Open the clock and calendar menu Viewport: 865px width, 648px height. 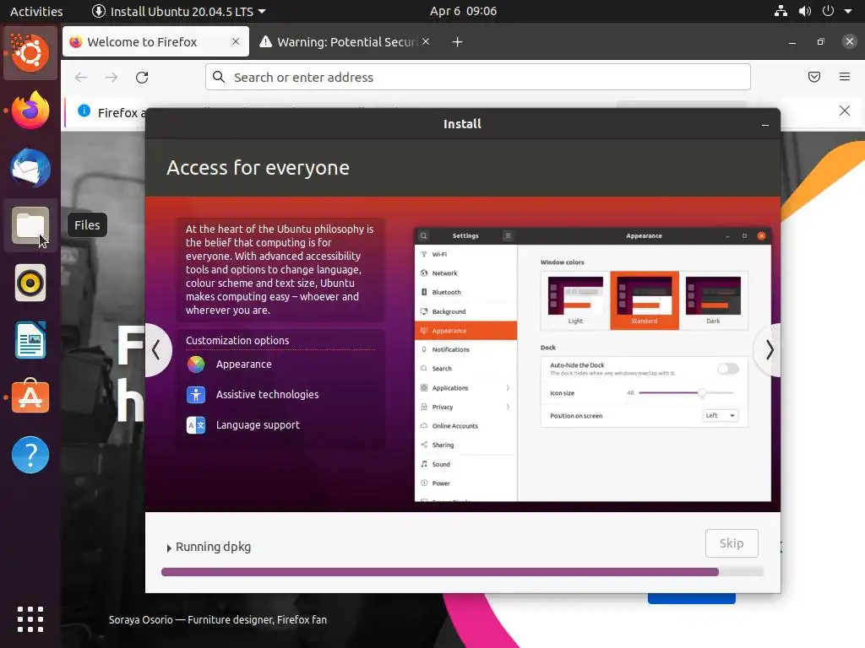[464, 11]
